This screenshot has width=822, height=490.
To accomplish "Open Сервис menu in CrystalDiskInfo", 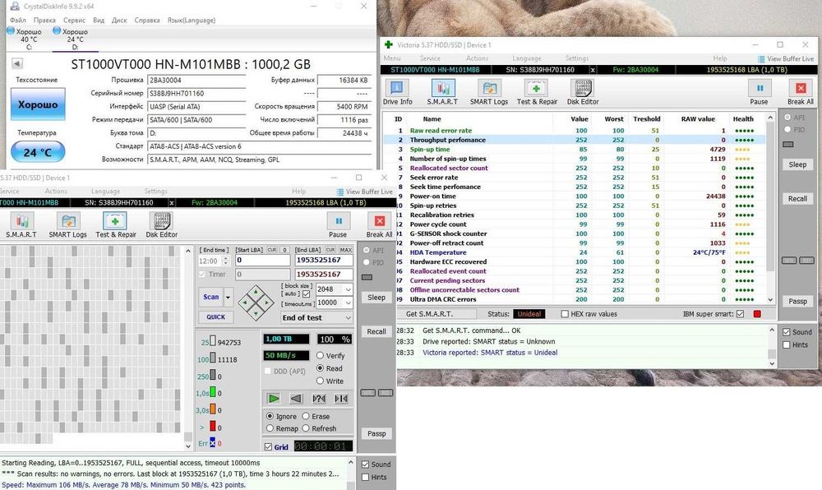I will point(75,20).
